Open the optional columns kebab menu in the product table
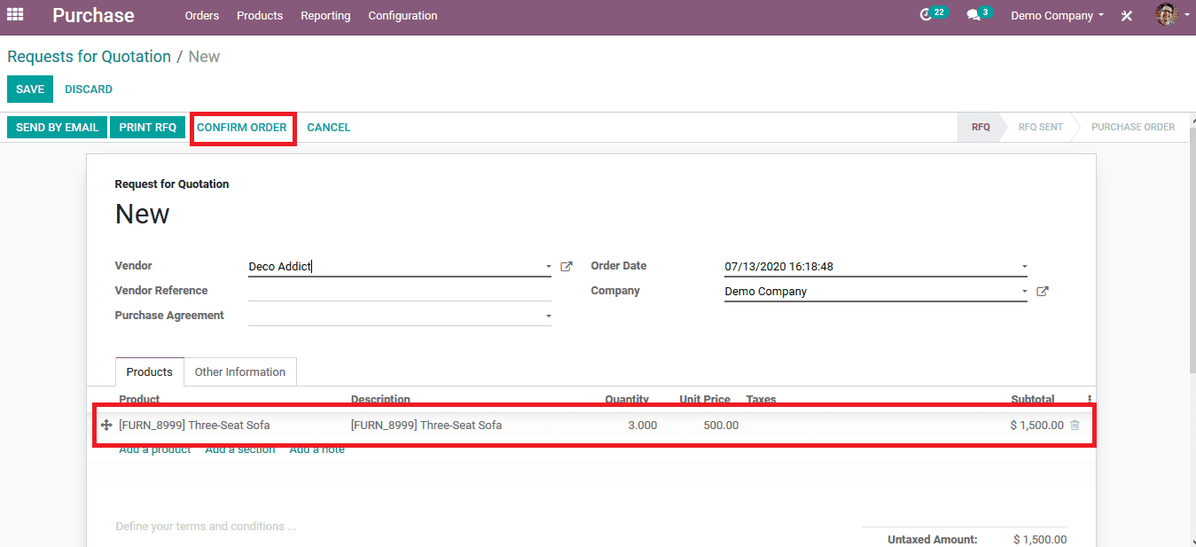Viewport: 1196px width, 547px height. tap(1090, 399)
